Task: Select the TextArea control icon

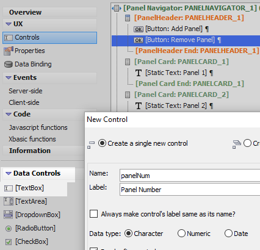Action: (9, 201)
